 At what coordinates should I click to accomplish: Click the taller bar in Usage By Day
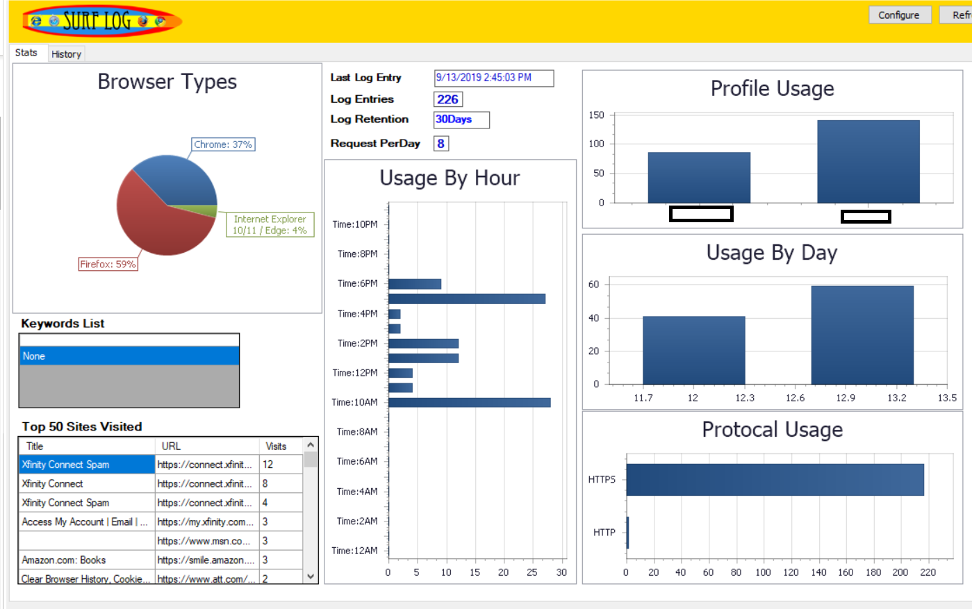(x=862, y=335)
